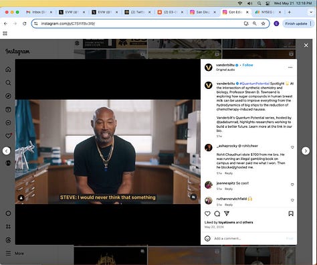Reply to joannespitz's comment

pyautogui.click(x=229, y=189)
